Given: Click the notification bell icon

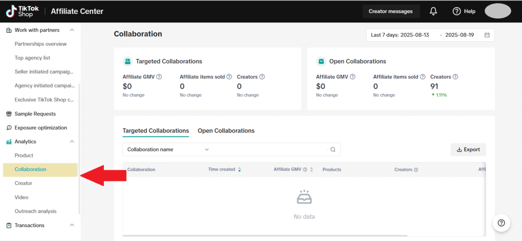Looking at the screenshot, I should coord(433,11).
